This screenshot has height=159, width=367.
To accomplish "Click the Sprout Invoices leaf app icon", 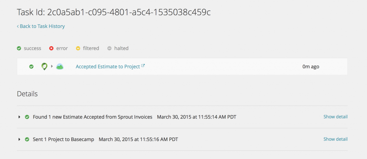I will [44, 66].
